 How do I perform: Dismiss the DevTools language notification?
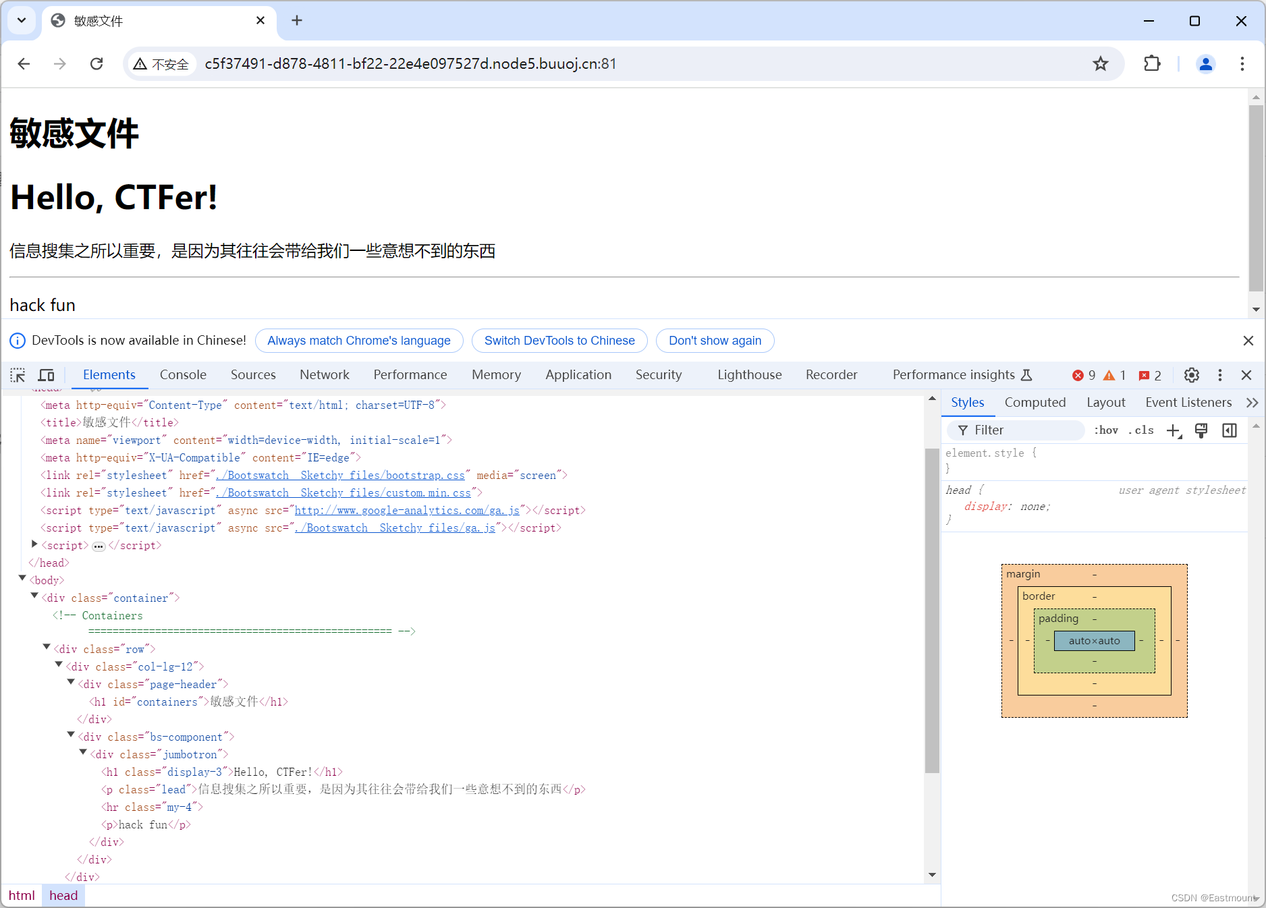click(1248, 341)
